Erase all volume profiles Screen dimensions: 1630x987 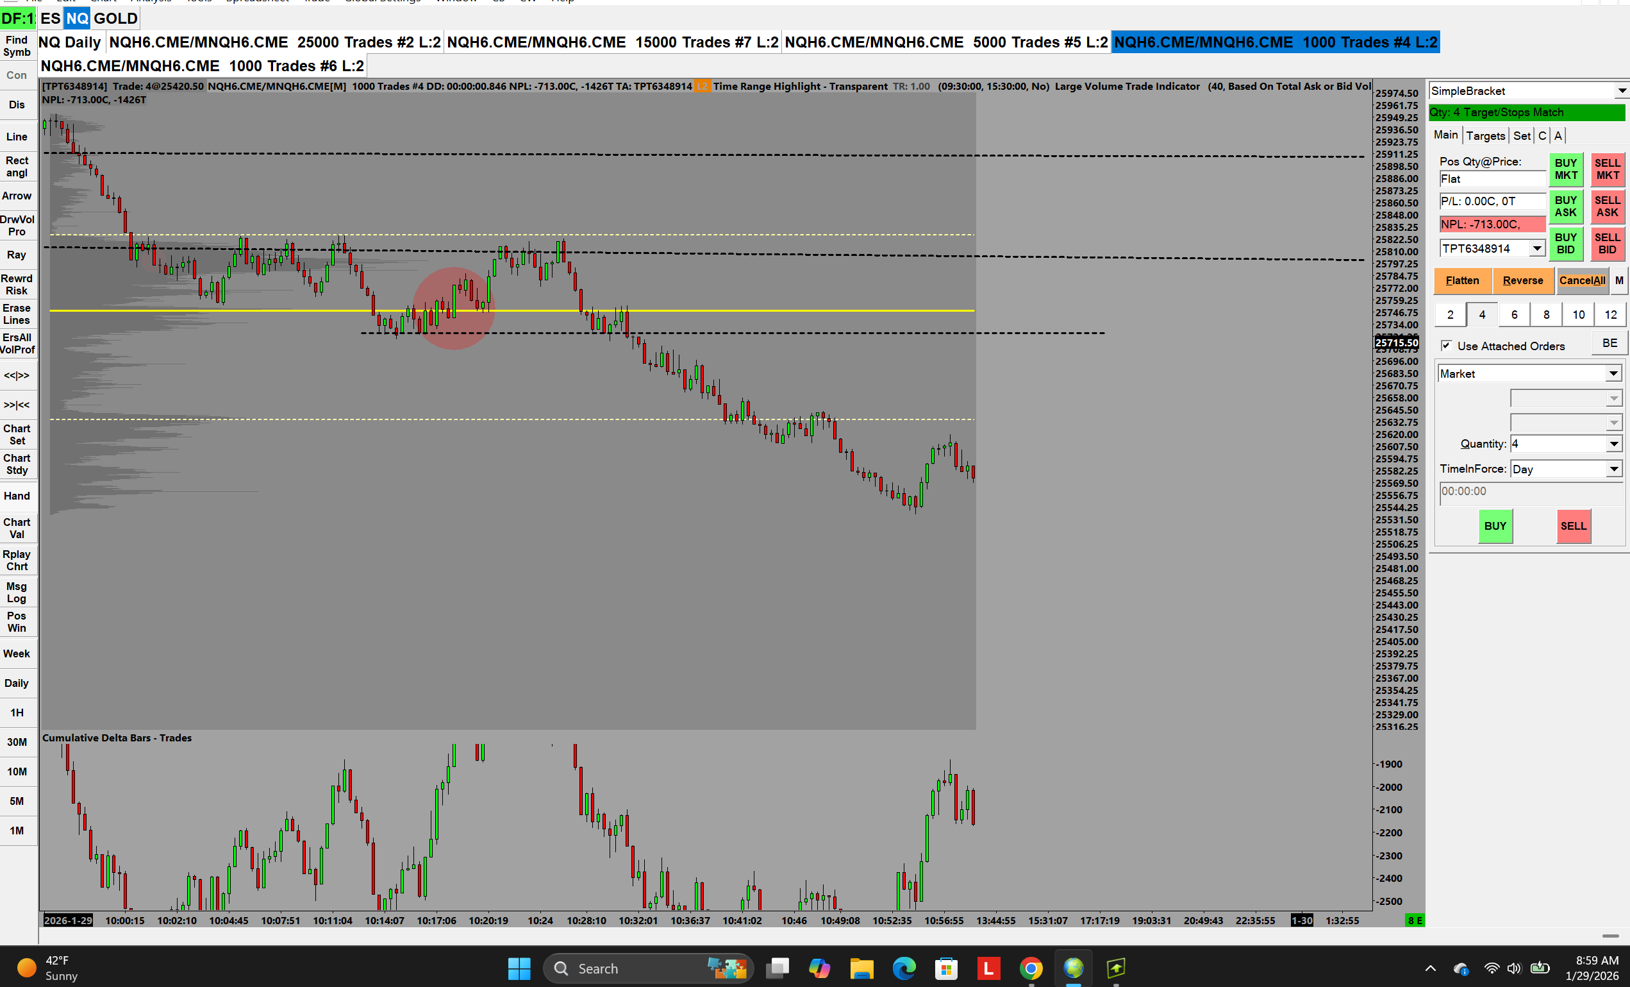pos(18,344)
